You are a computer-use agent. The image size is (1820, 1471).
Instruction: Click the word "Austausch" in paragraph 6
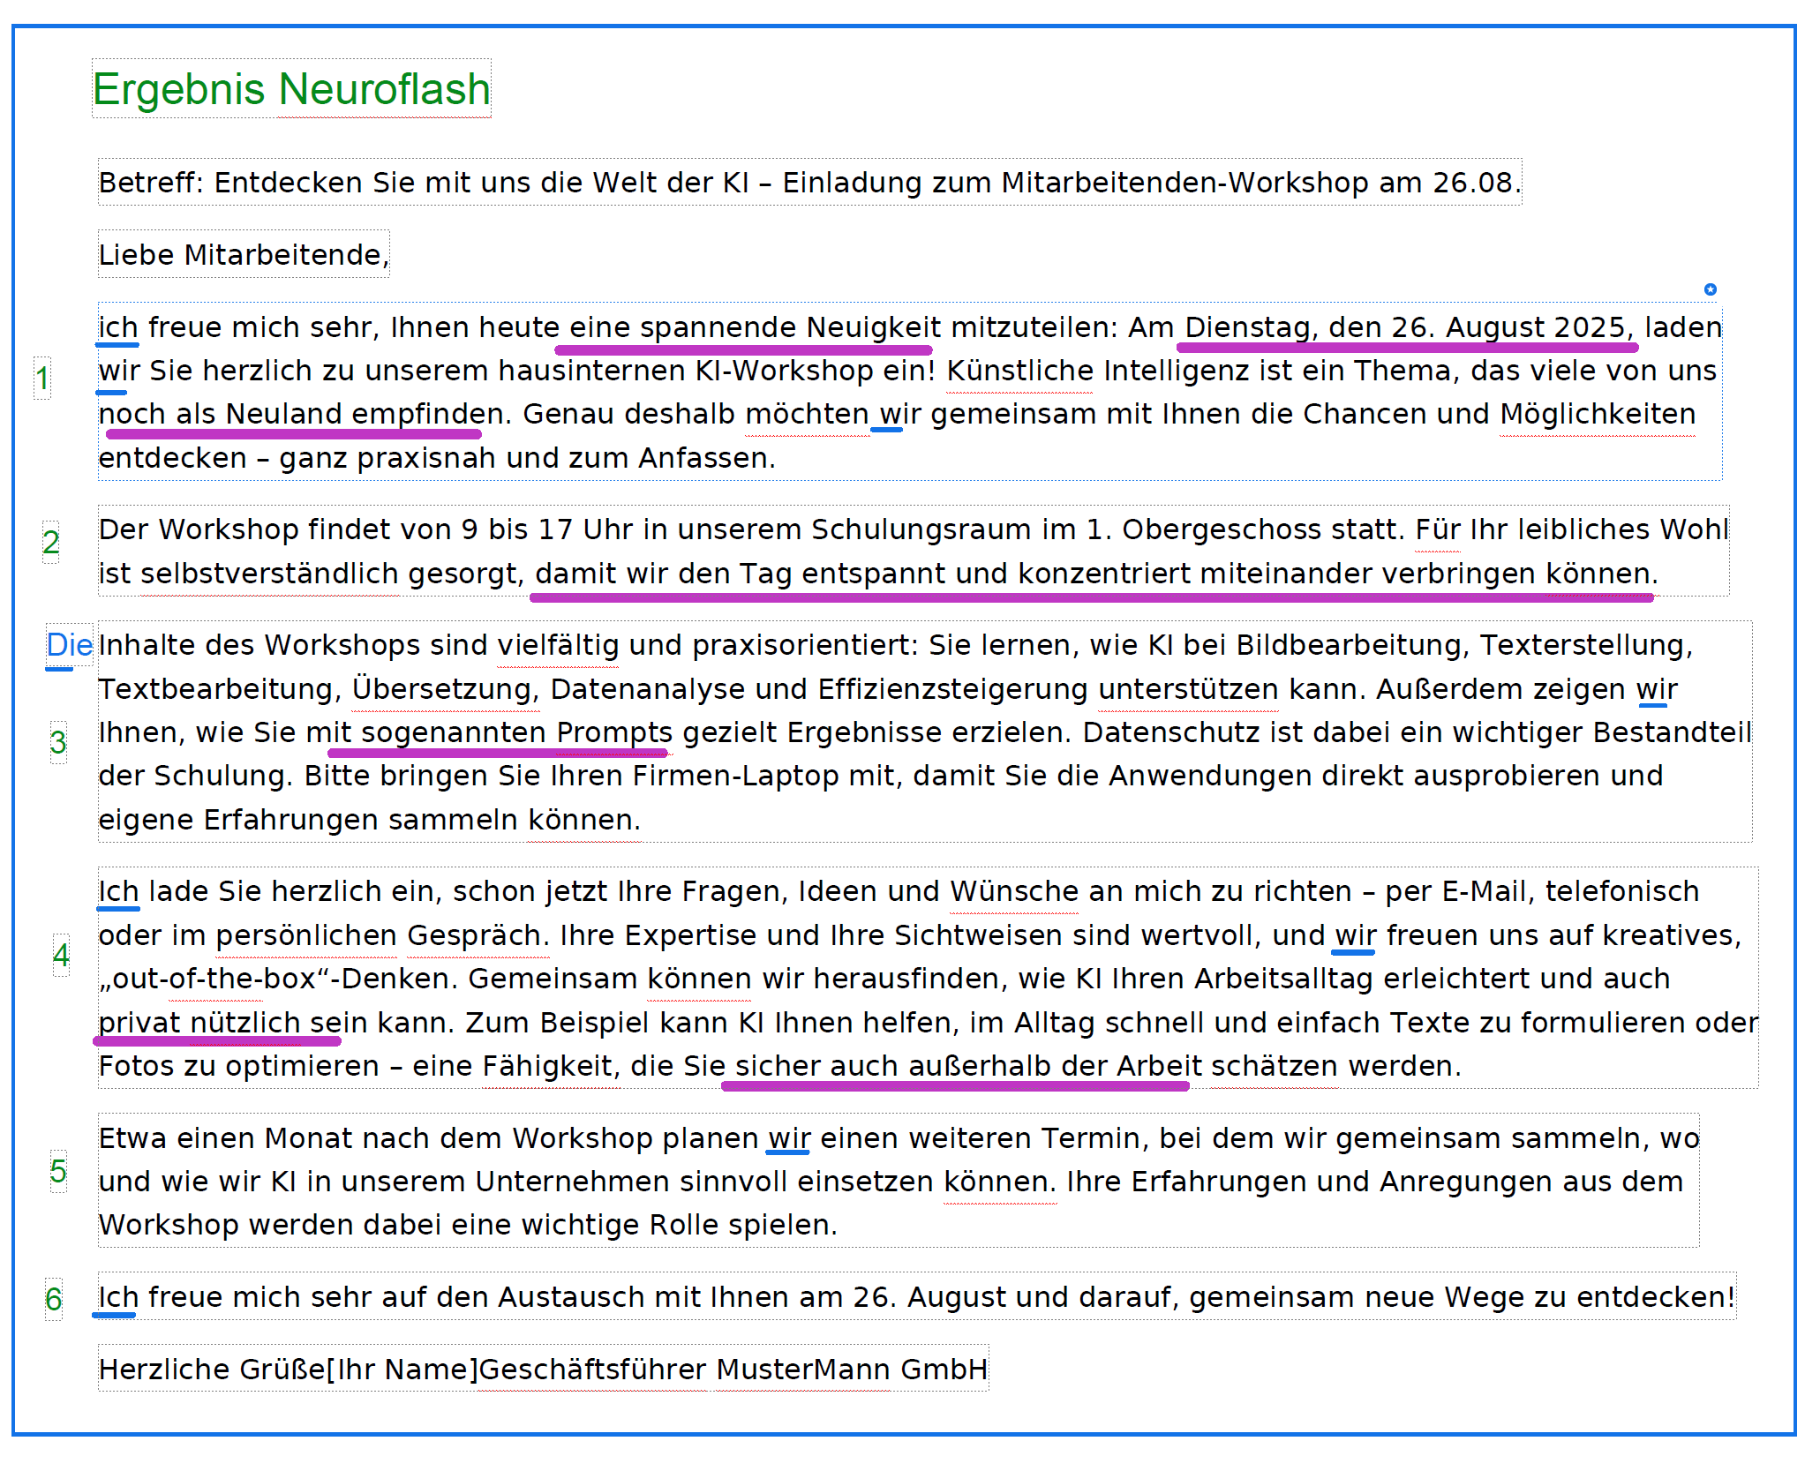[571, 1297]
